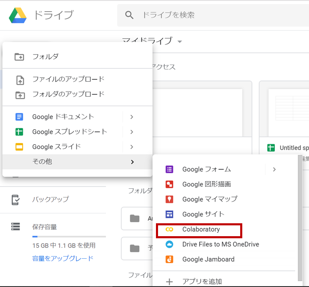Click the ドライブを検索 search field
The width and height of the screenshot is (309, 287).
(x=213, y=15)
